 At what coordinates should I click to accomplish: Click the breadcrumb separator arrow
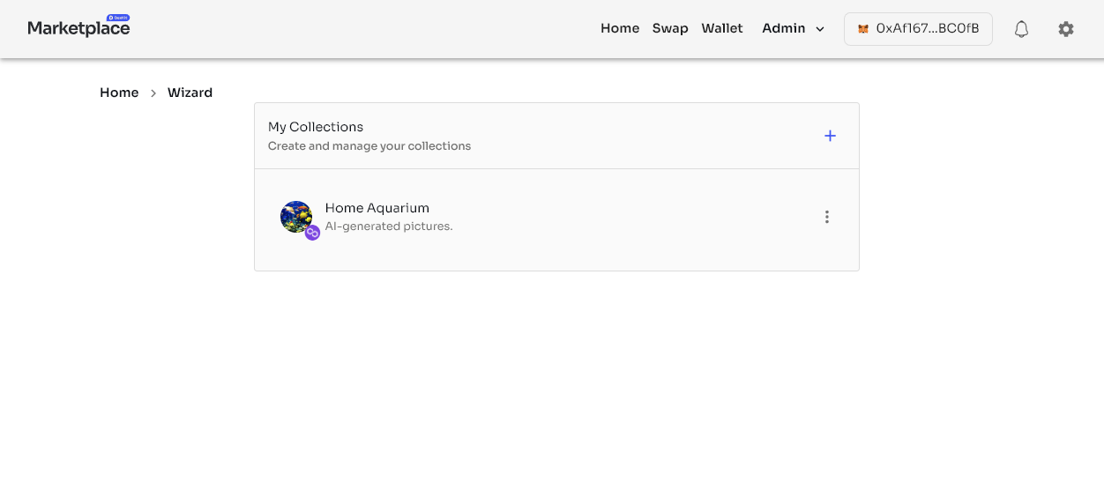153,93
